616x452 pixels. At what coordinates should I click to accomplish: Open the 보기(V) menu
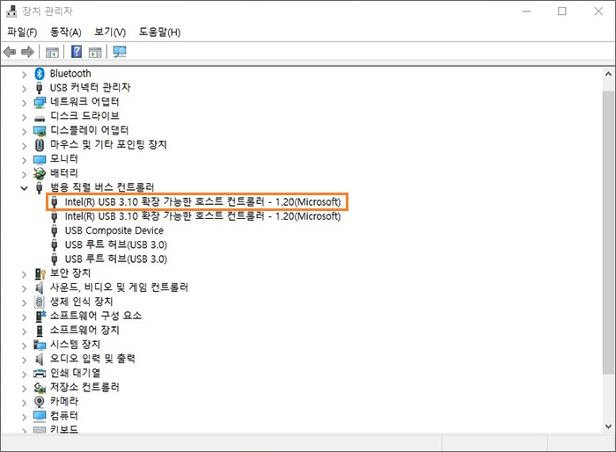110,32
